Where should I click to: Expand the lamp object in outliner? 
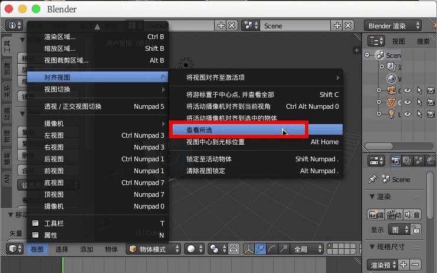pos(379,114)
